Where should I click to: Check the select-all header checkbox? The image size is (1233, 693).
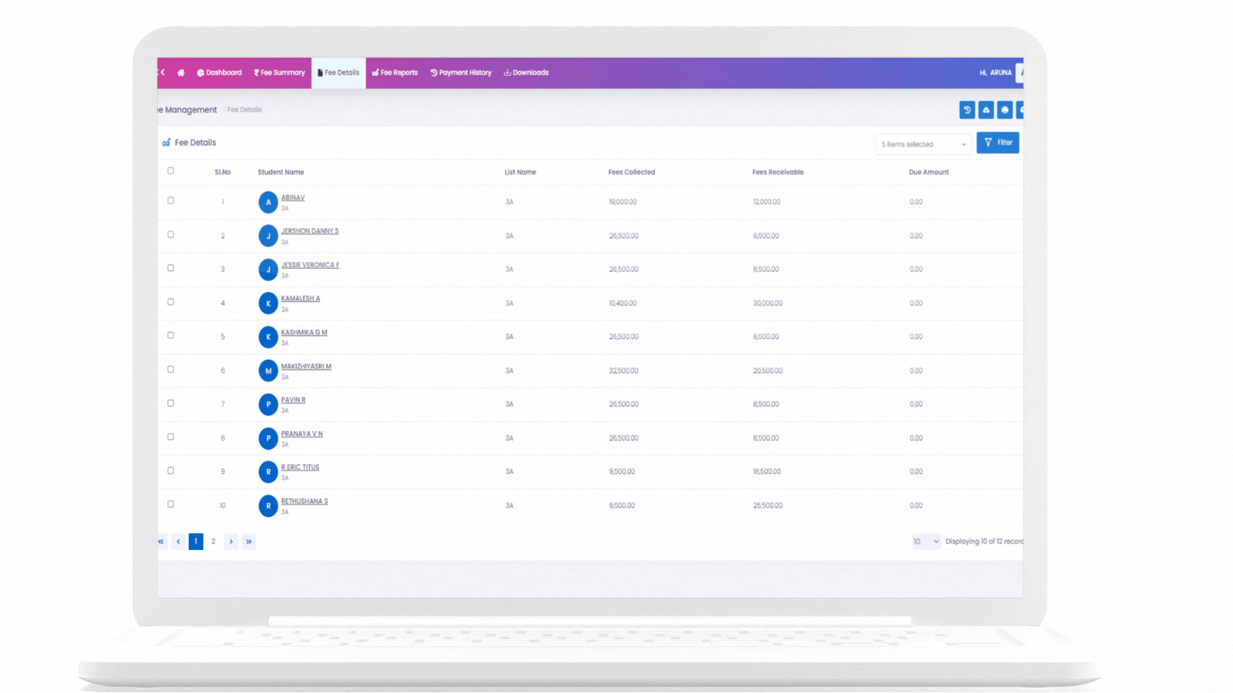pos(171,171)
